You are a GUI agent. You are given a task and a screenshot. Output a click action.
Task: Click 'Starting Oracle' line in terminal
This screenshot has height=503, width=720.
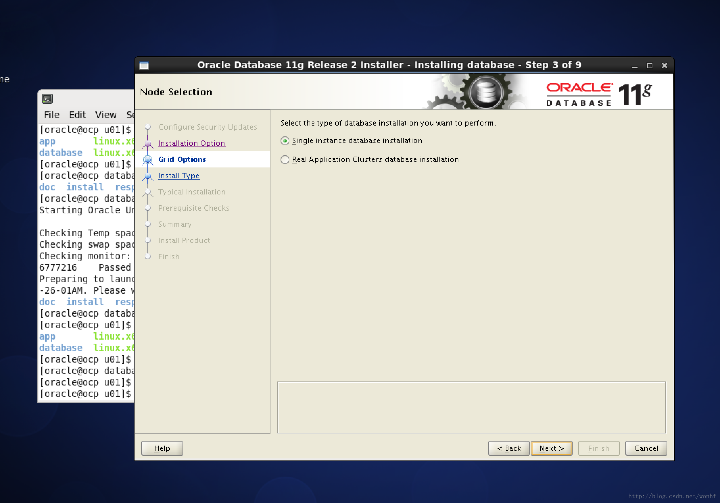[x=87, y=210]
